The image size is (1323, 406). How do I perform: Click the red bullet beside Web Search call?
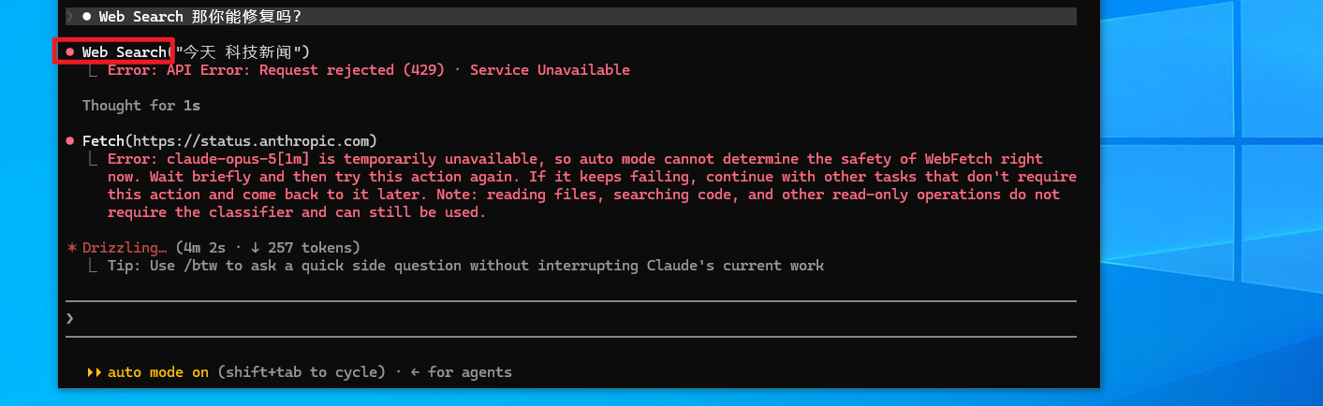(70, 51)
